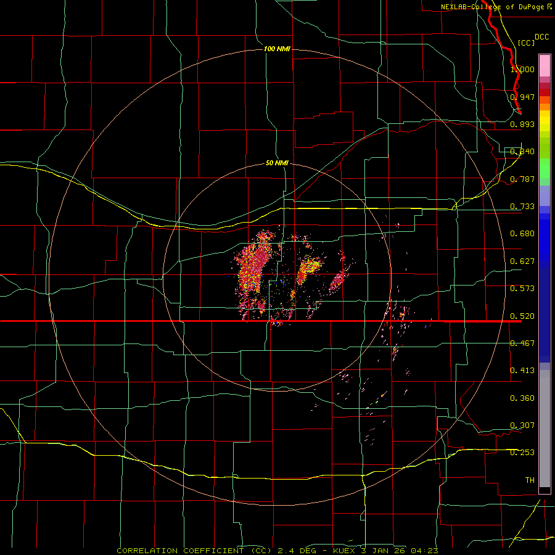Select the 0.787 scale value
This screenshot has width=555, height=555.
(522, 179)
